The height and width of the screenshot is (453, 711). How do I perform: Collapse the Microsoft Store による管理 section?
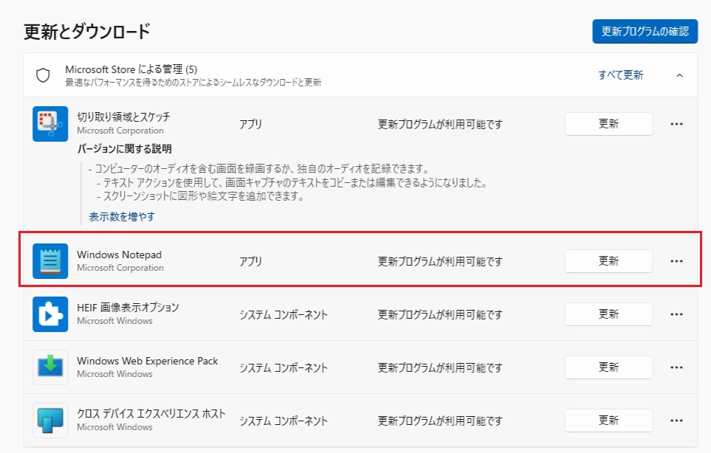679,75
